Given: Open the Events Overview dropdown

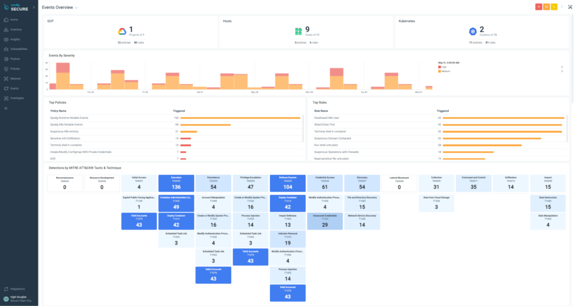Looking at the screenshot, I should (75, 7).
